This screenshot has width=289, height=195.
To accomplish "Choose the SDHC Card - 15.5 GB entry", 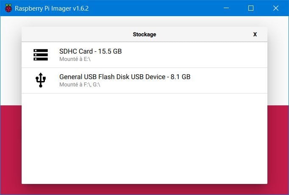I will [144, 55].
